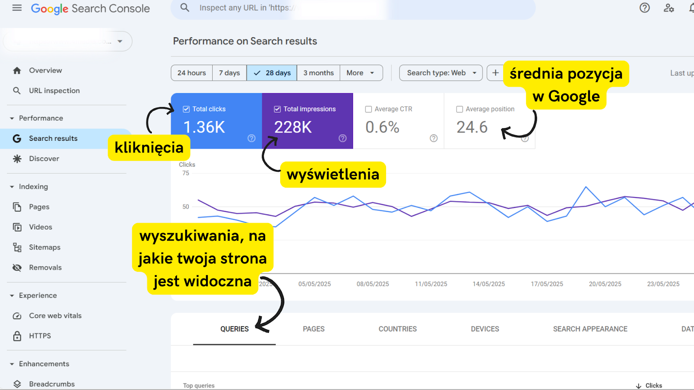Click the Removals crossed-eye icon
The image size is (694, 390).
[x=17, y=267]
